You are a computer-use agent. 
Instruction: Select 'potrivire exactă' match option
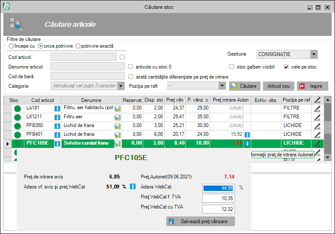pyautogui.click(x=95, y=46)
